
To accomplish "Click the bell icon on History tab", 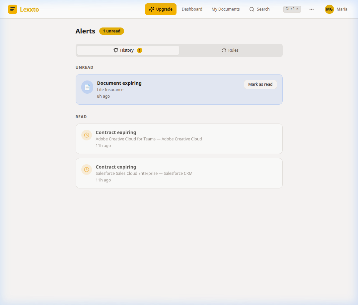I will [x=116, y=50].
